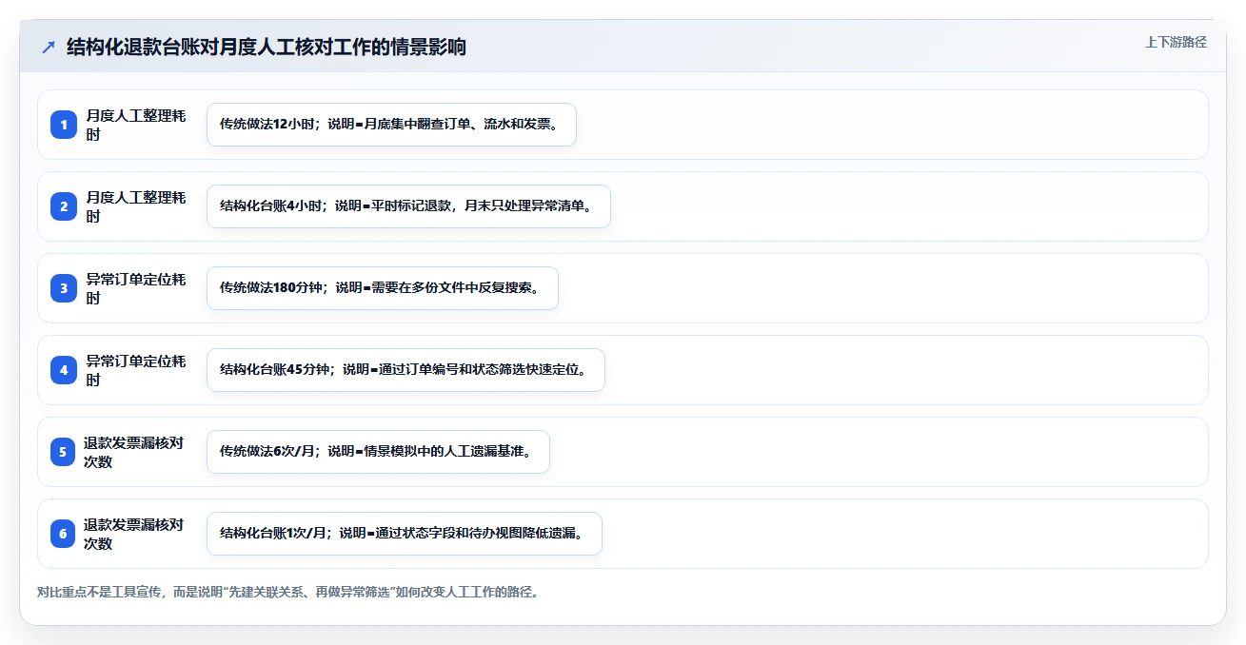Click the footnote starting 对比重点不是工具宣传

(290, 592)
